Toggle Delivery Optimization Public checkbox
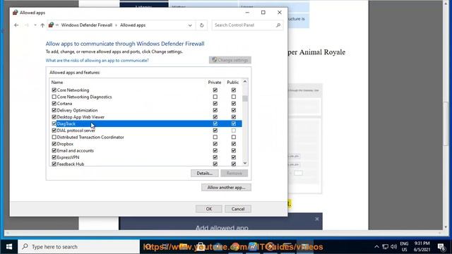Image resolution: width=452 pixels, height=254 pixels. 234,110
